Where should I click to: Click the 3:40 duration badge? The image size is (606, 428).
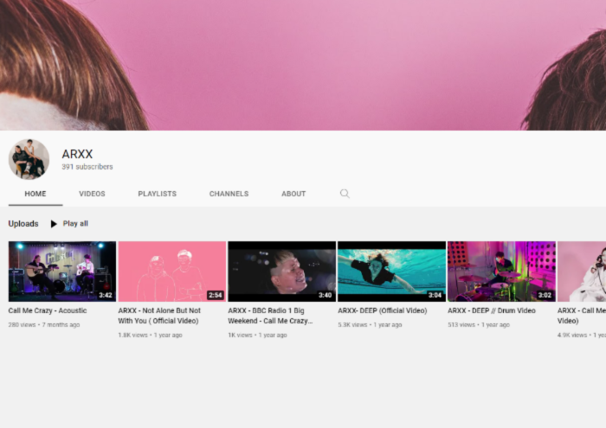325,295
